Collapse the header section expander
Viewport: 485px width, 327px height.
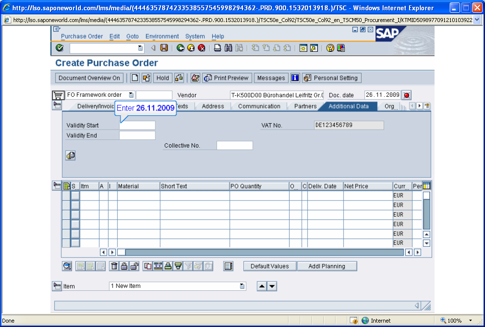click(57, 105)
